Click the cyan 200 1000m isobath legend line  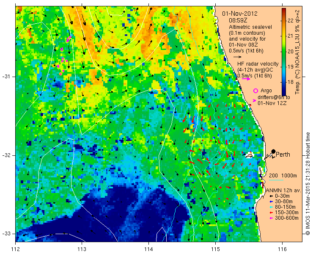[276, 180]
